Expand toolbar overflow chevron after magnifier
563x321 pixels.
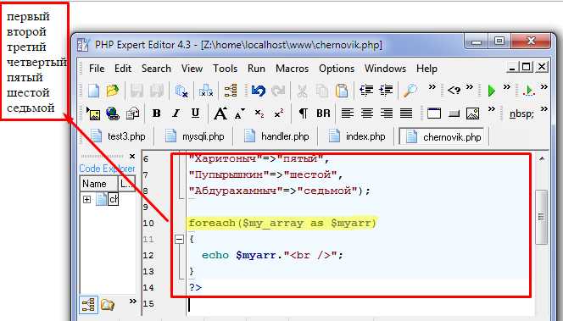tap(432, 86)
